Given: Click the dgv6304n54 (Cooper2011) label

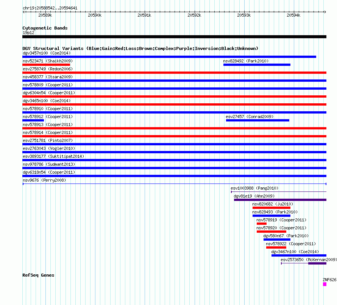Looking at the screenshot, I should pos(49,93).
